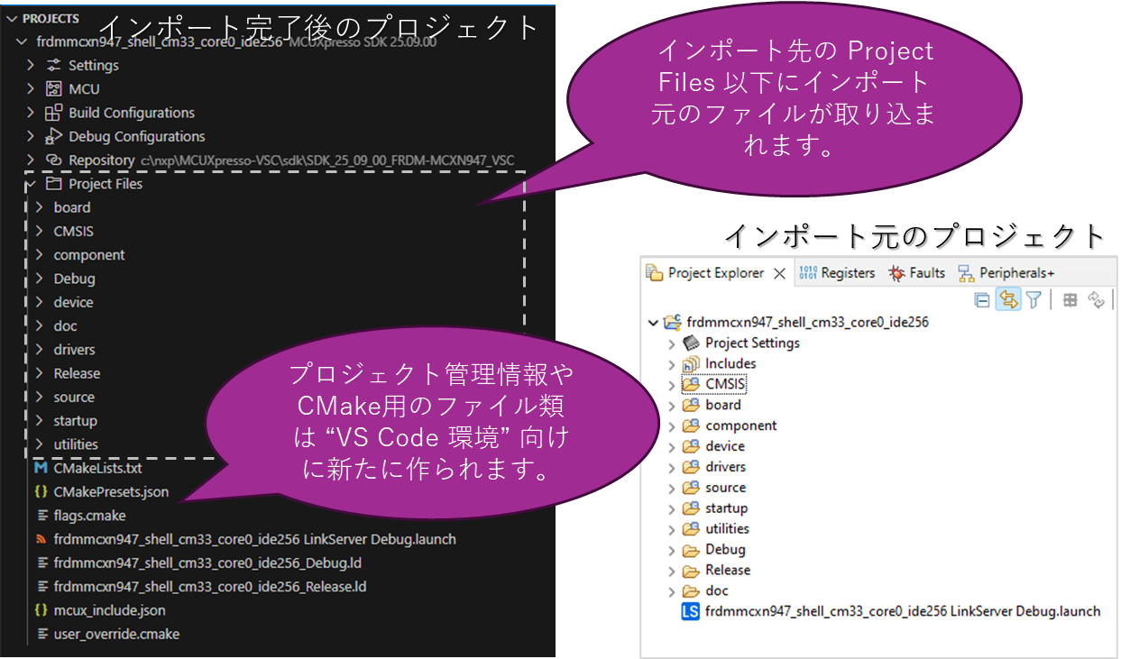This screenshot has height=659, width=1130.
Task: Switch to the Faults tab
Action: click(x=917, y=273)
